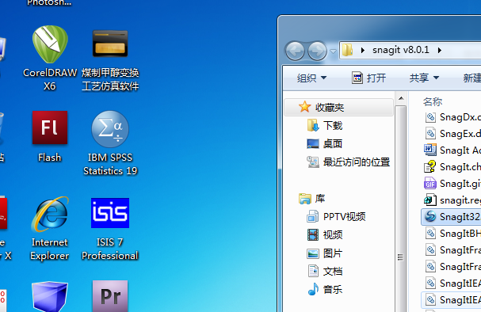The height and width of the screenshot is (312, 481).
Task: Expand the 共享 share dropdown
Action: (424, 78)
